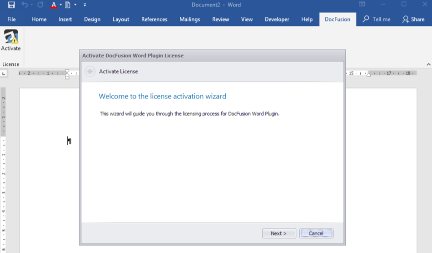This screenshot has height=253, width=432.
Task: Click the first line indent ruler marker
Action: 67,71
